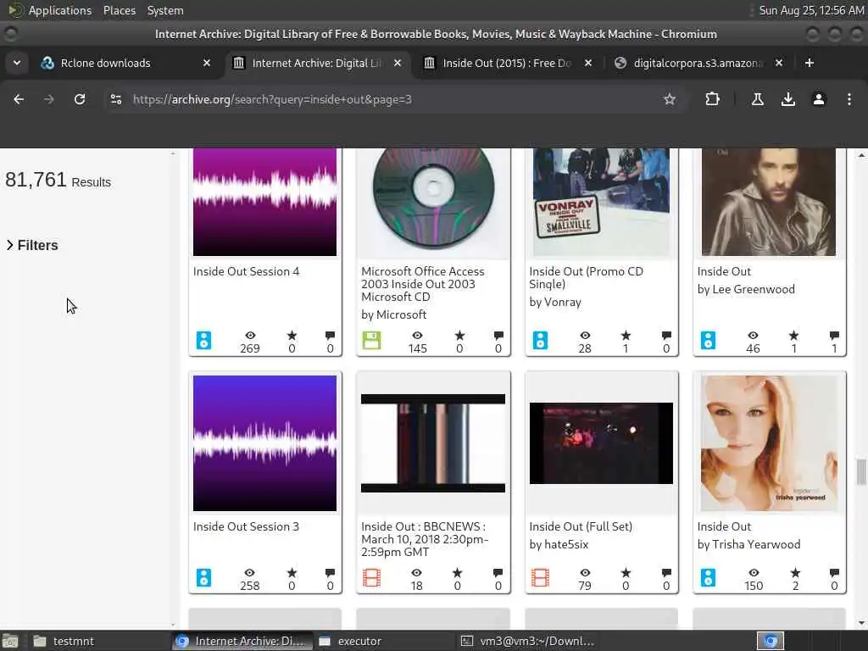The image size is (868, 651).
Task: Switch to vm3@vm3 terminal in taskbar
Action: click(x=528, y=641)
